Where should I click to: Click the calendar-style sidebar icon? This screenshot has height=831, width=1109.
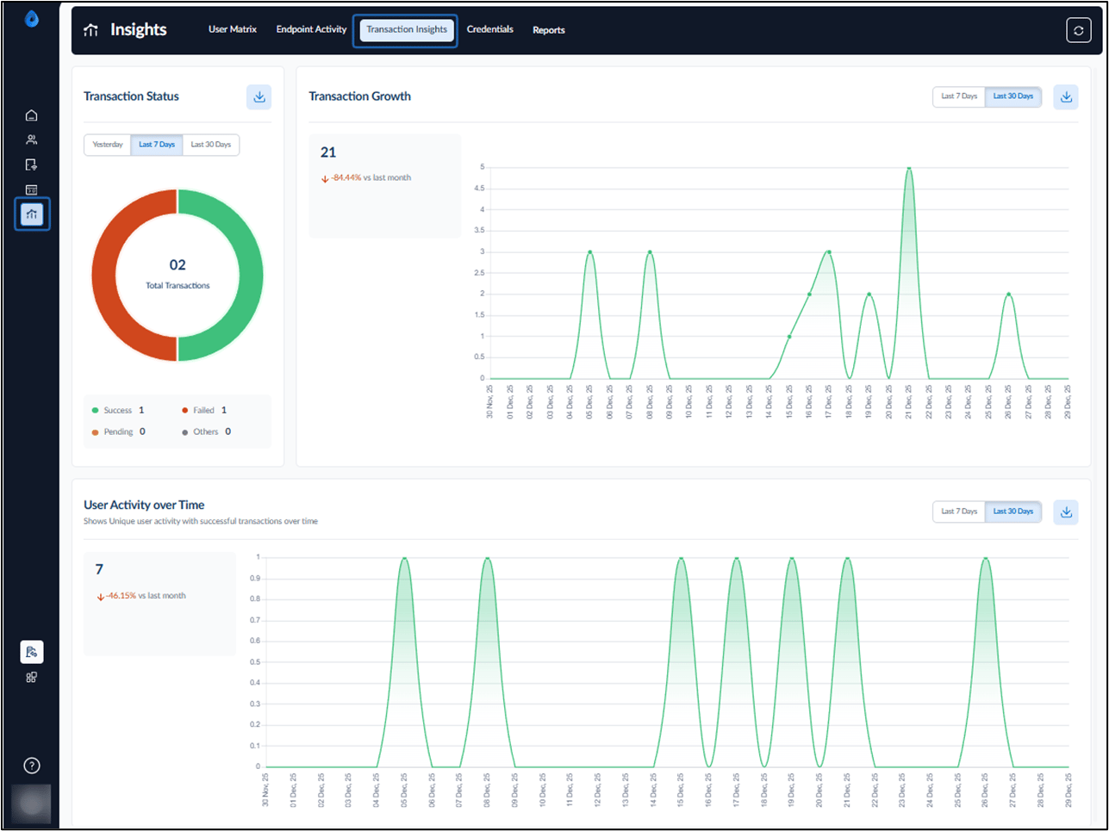click(x=32, y=189)
